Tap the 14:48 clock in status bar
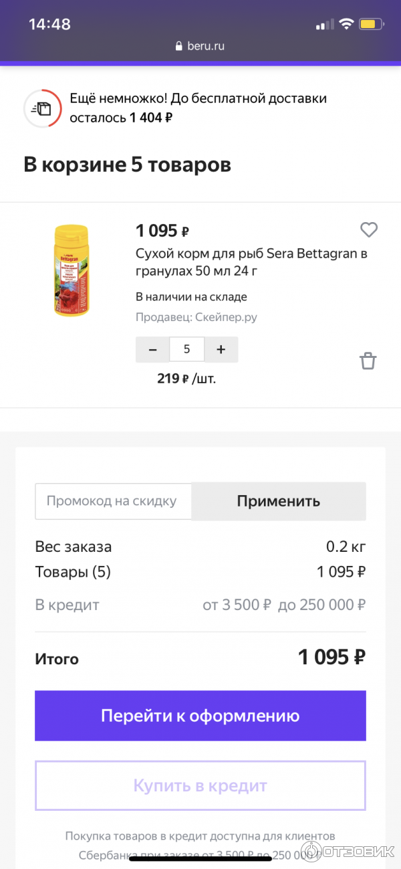 pyautogui.click(x=49, y=24)
